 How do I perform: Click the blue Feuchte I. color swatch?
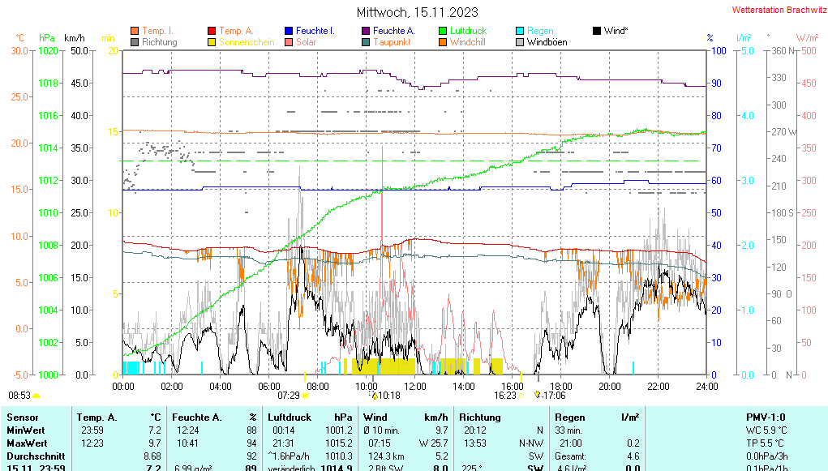289,31
